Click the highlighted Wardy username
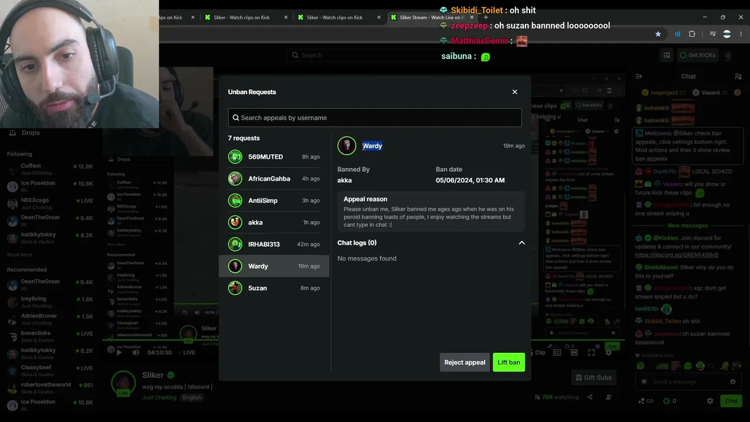The image size is (750, 422). click(x=372, y=146)
